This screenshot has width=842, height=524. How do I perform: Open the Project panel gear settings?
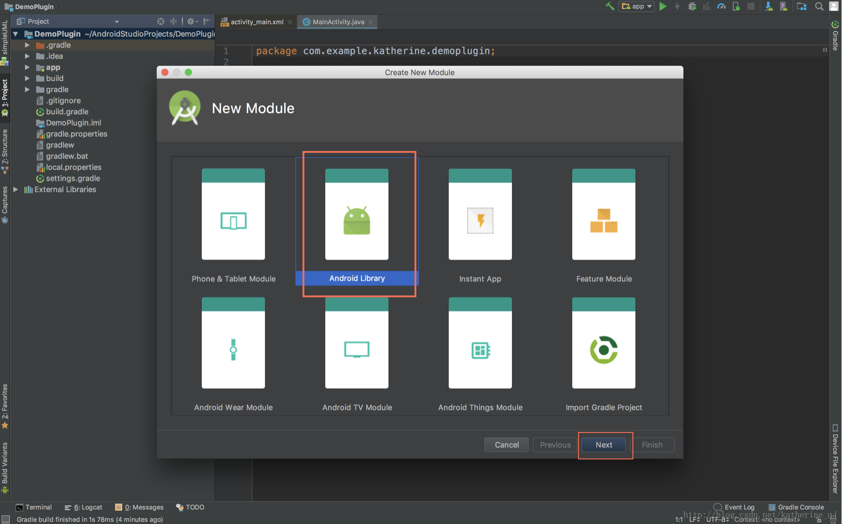pos(191,21)
